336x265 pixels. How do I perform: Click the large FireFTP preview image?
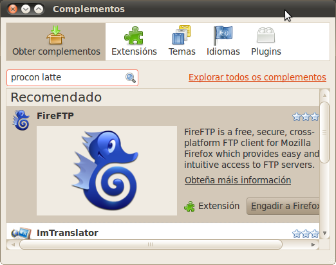coord(107,170)
